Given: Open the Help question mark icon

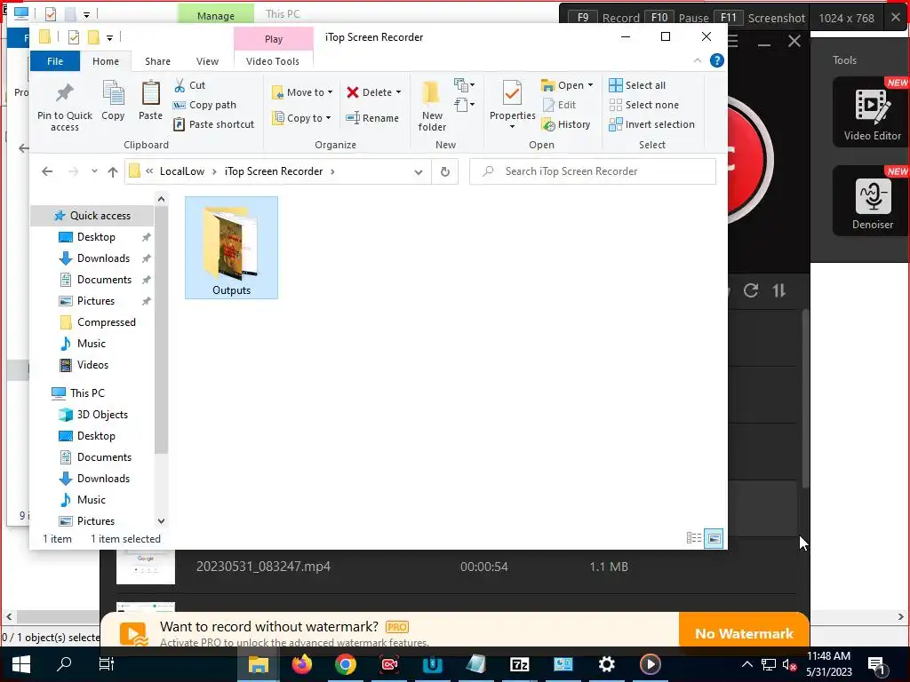Looking at the screenshot, I should pyautogui.click(x=717, y=60).
